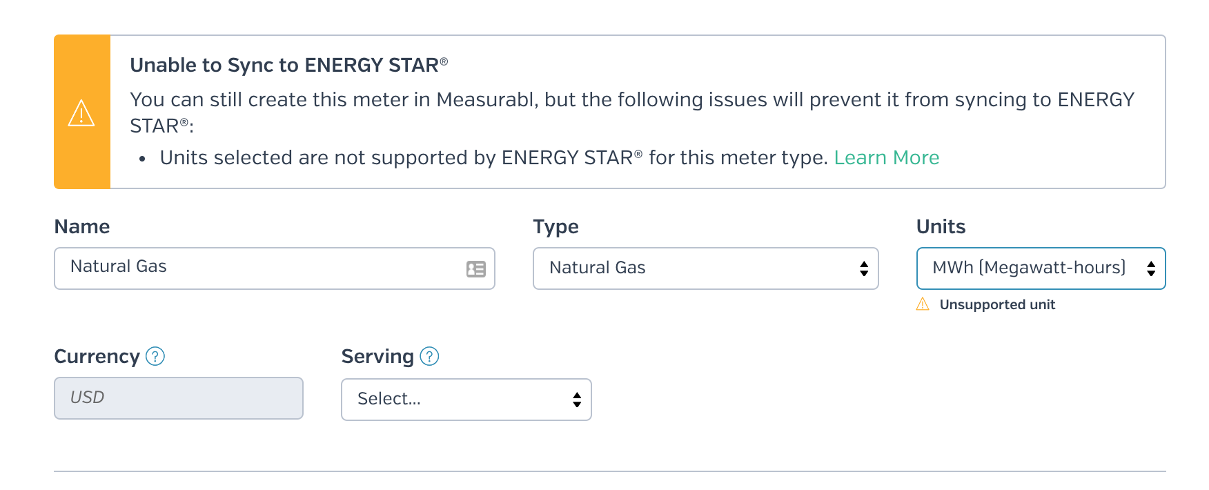Expand the Units dropdown using its arrows
The width and height of the screenshot is (1209, 490).
point(1151,268)
